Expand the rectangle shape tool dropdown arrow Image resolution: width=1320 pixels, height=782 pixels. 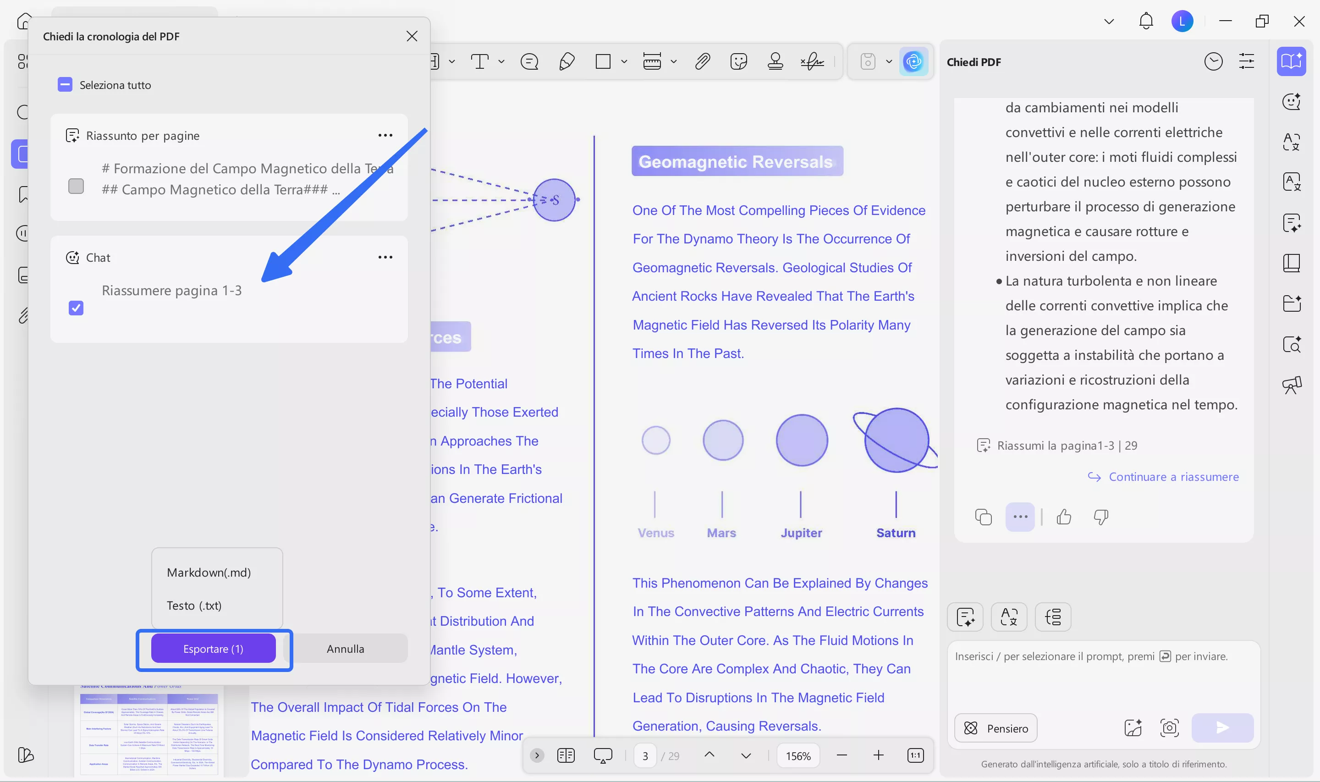tap(624, 62)
